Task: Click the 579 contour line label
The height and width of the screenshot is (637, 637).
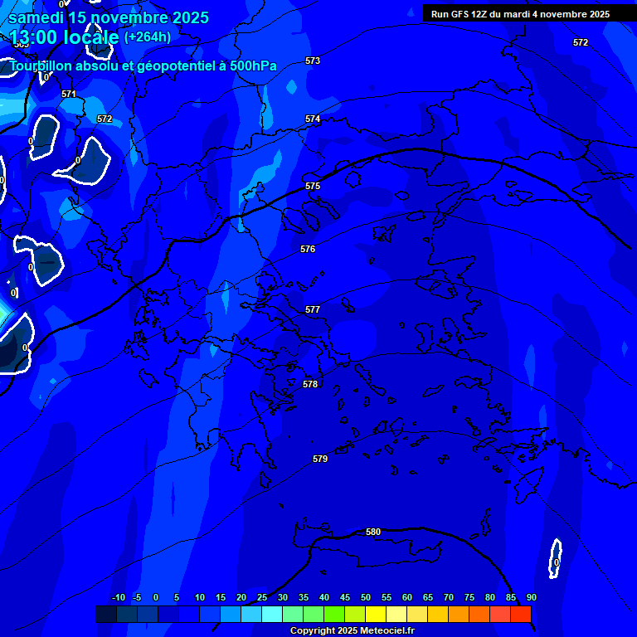Action: 320,459
